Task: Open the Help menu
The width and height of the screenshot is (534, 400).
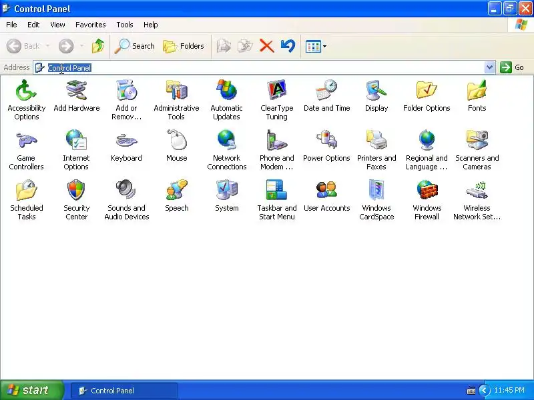Action: point(151,25)
